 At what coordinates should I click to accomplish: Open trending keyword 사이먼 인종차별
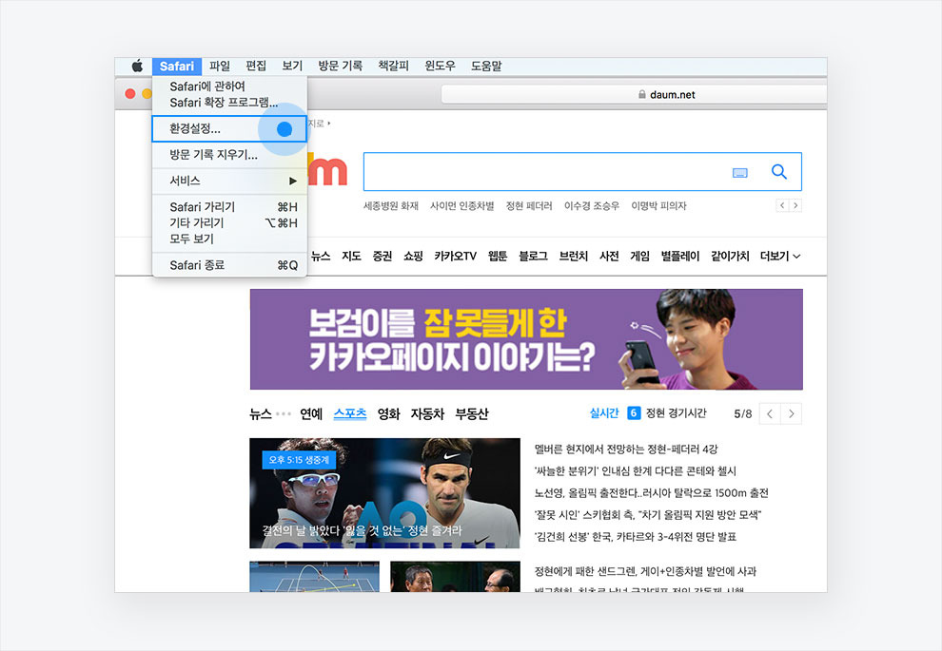pos(462,206)
